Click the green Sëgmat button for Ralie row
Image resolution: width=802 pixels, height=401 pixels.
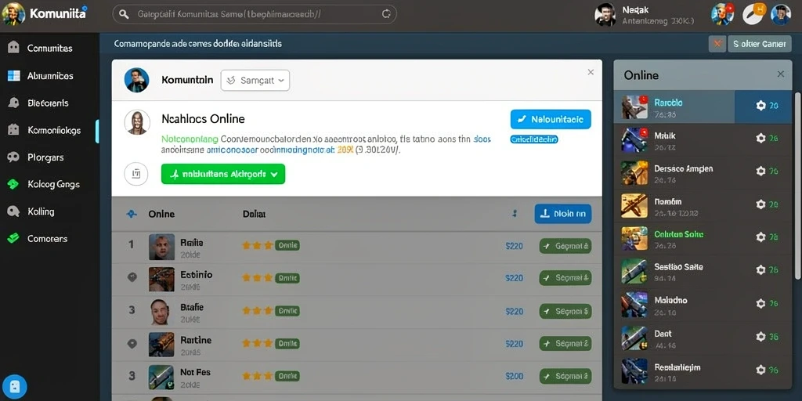tap(565, 246)
